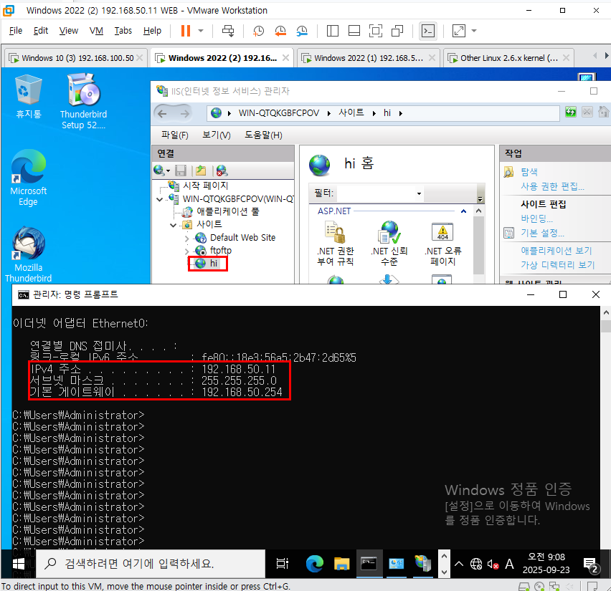Open VMware Help menu
The height and width of the screenshot is (591, 611).
pos(152,31)
